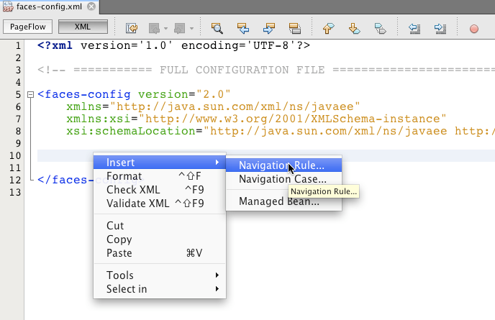Click the Last Edit location icon
This screenshot has width=495, height=320.
tap(132, 28)
